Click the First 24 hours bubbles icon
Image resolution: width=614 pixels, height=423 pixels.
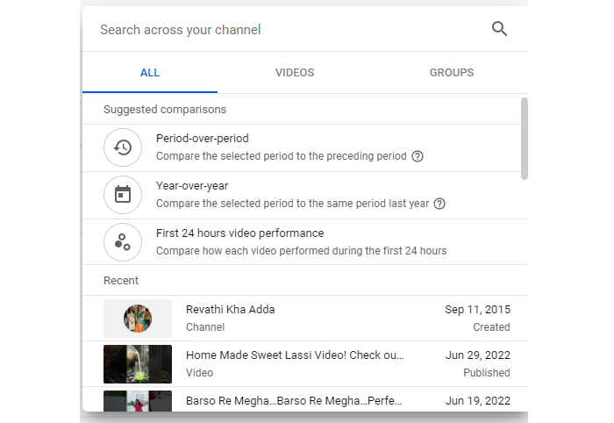[x=123, y=242]
